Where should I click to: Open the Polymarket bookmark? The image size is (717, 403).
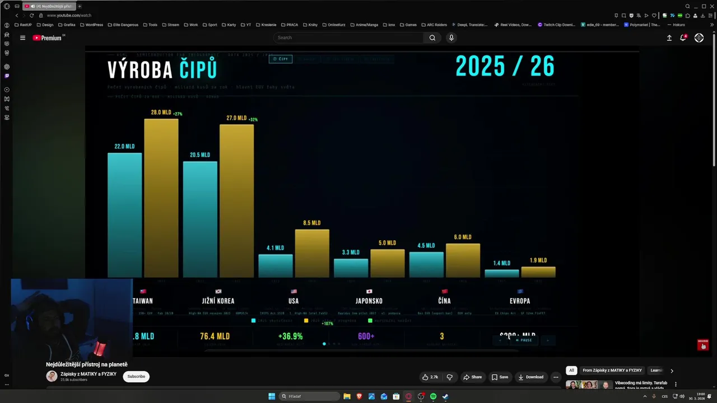(x=642, y=25)
